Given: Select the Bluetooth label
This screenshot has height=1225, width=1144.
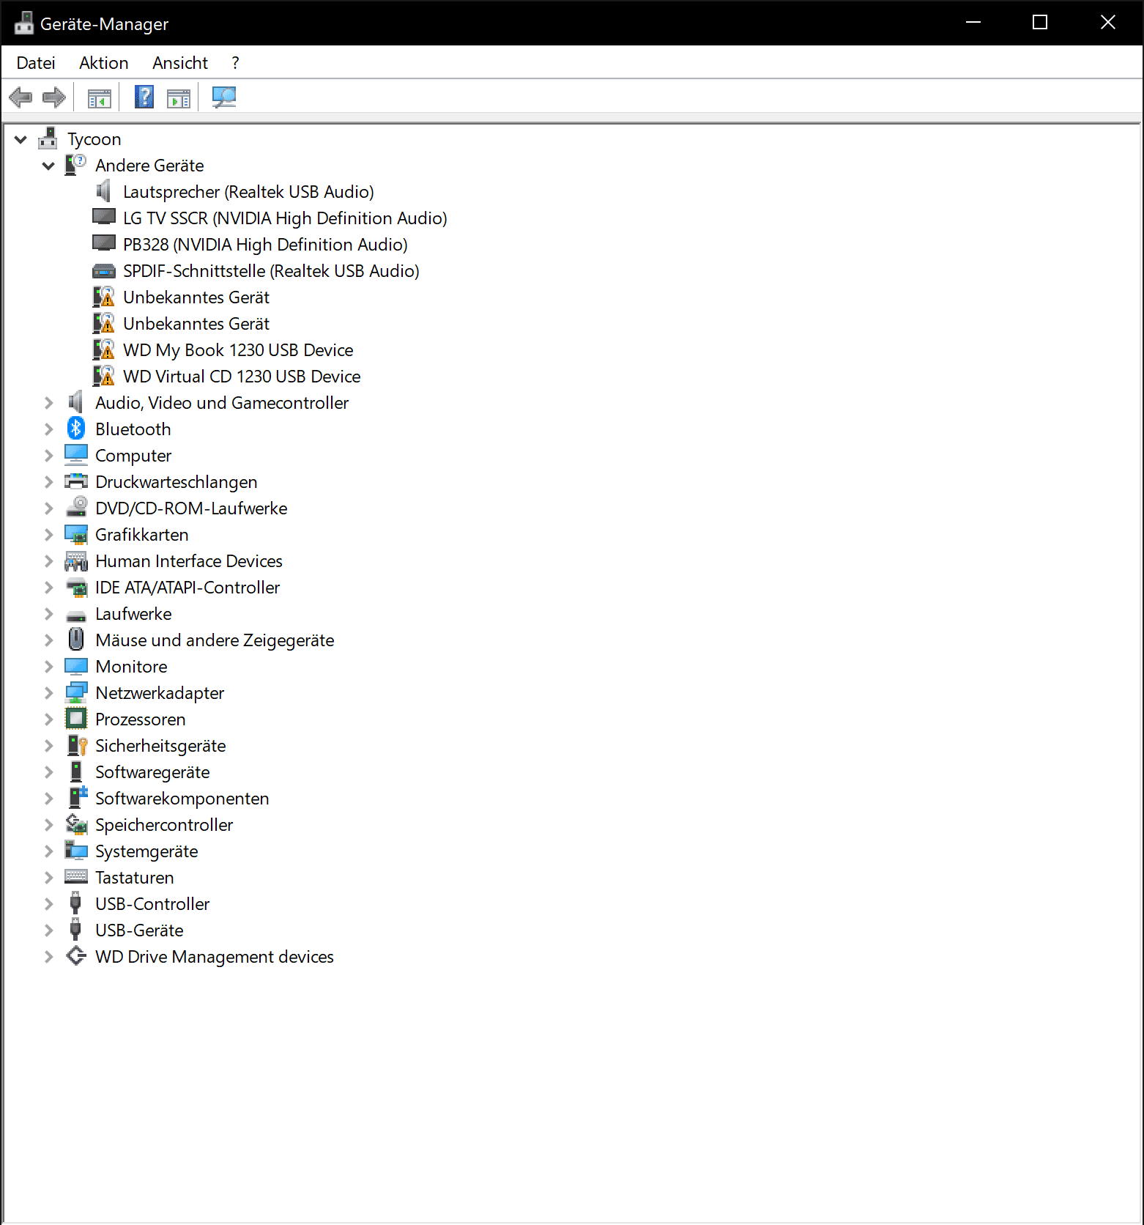Looking at the screenshot, I should tap(133, 429).
